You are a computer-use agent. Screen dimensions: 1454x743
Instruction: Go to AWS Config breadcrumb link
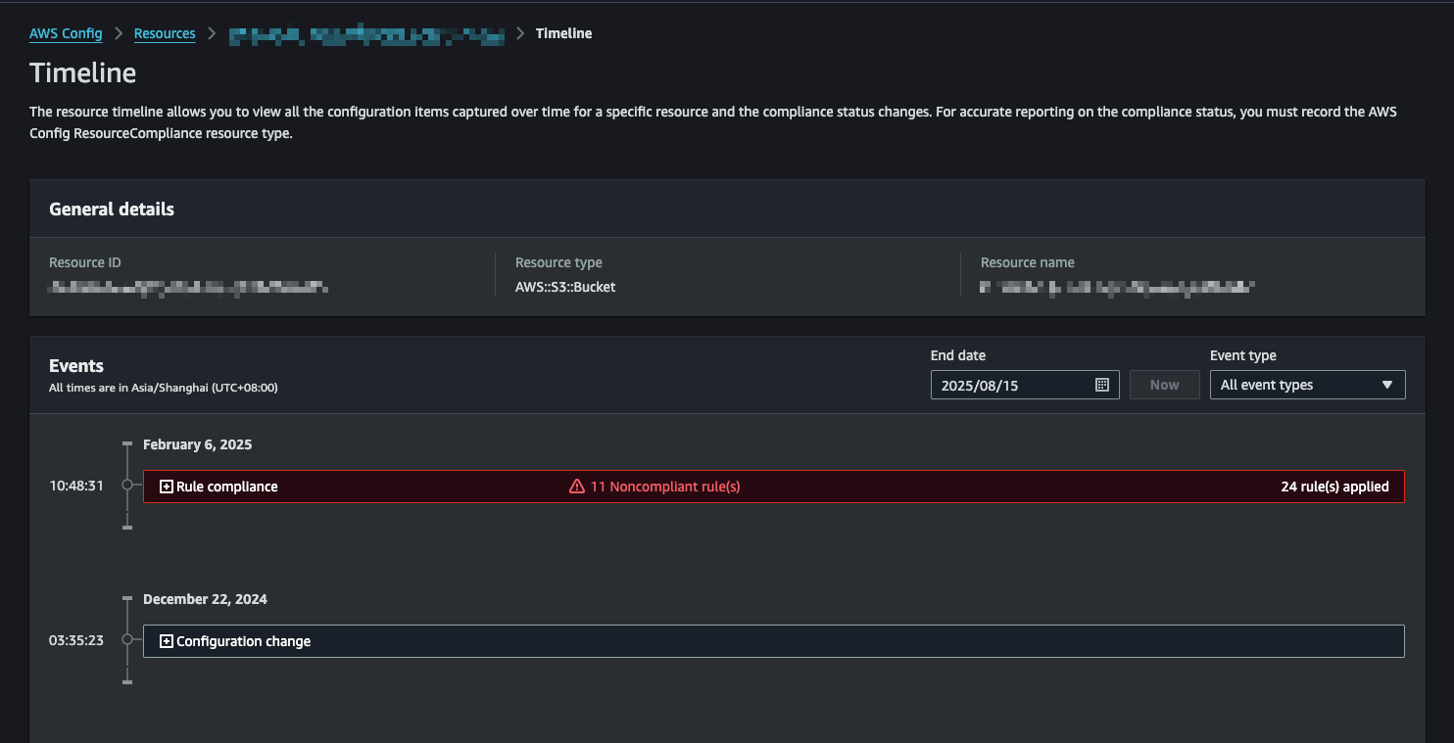(x=66, y=33)
